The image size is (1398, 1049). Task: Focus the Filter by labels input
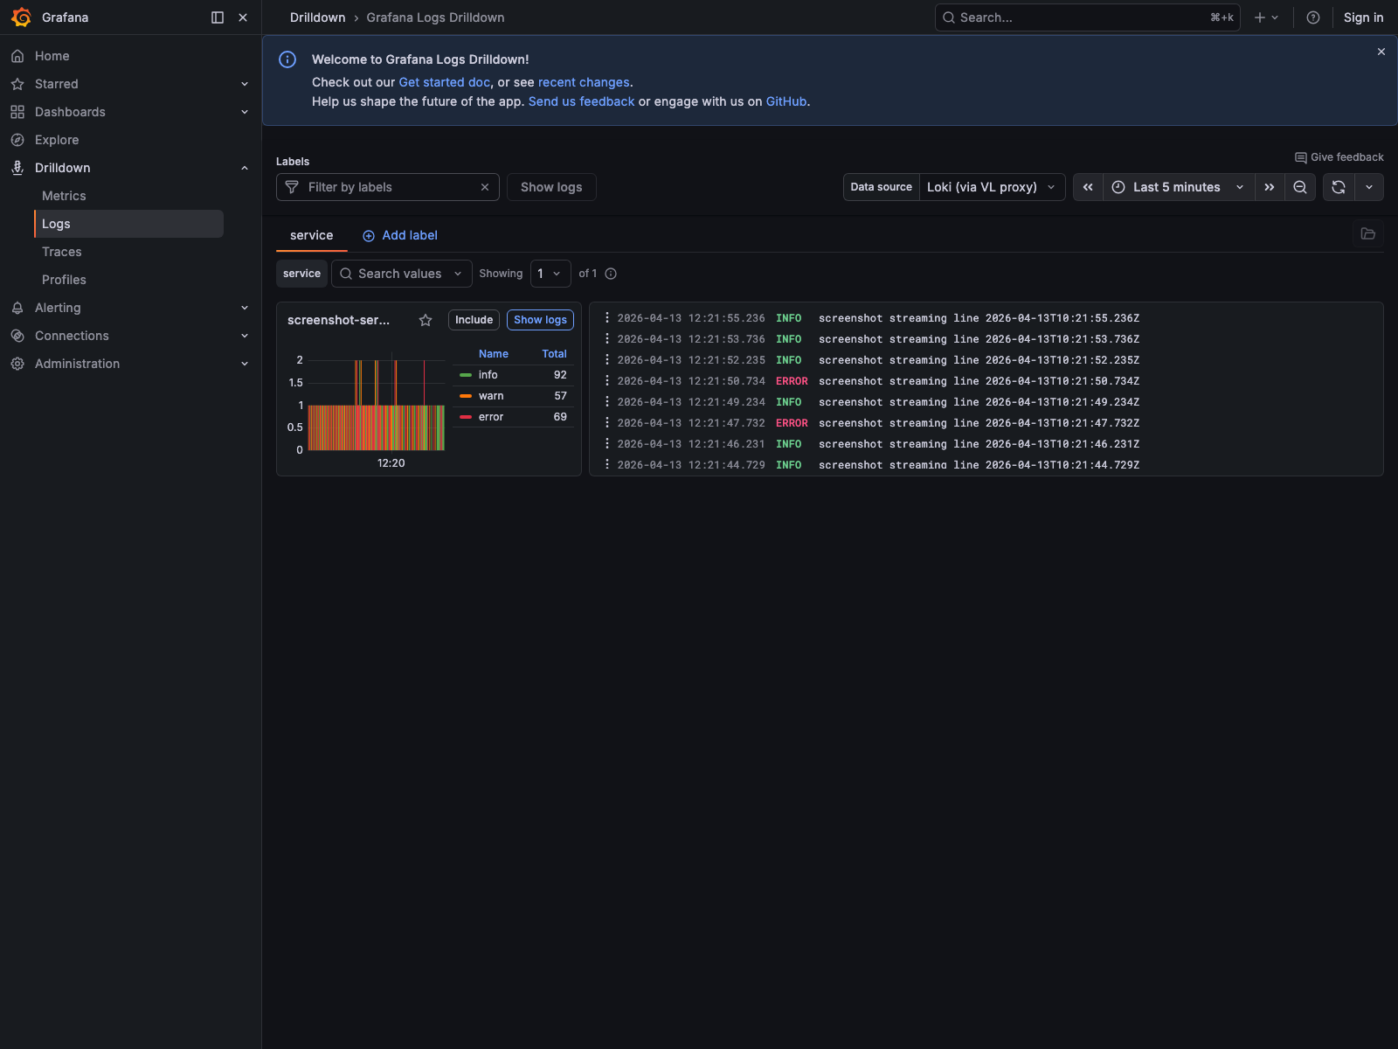click(388, 187)
